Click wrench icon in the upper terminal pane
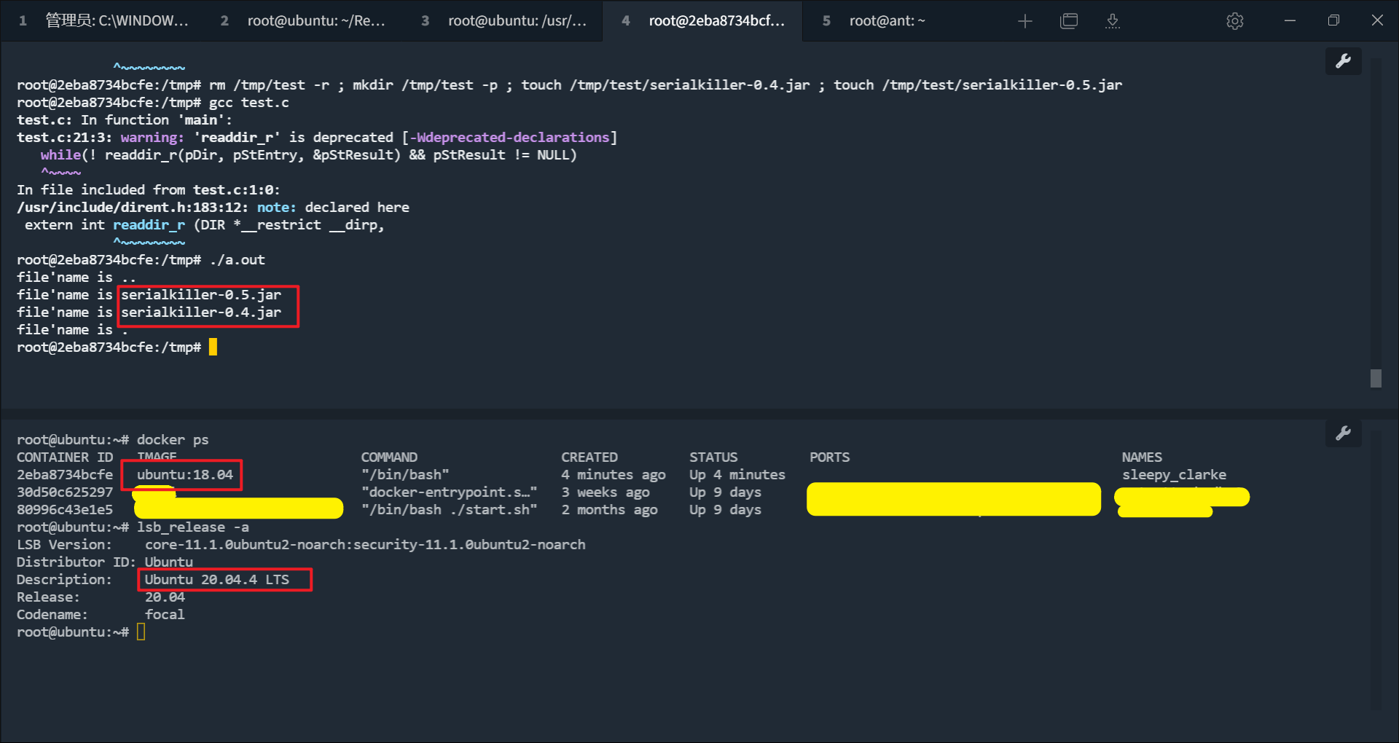1399x743 pixels. tap(1344, 61)
